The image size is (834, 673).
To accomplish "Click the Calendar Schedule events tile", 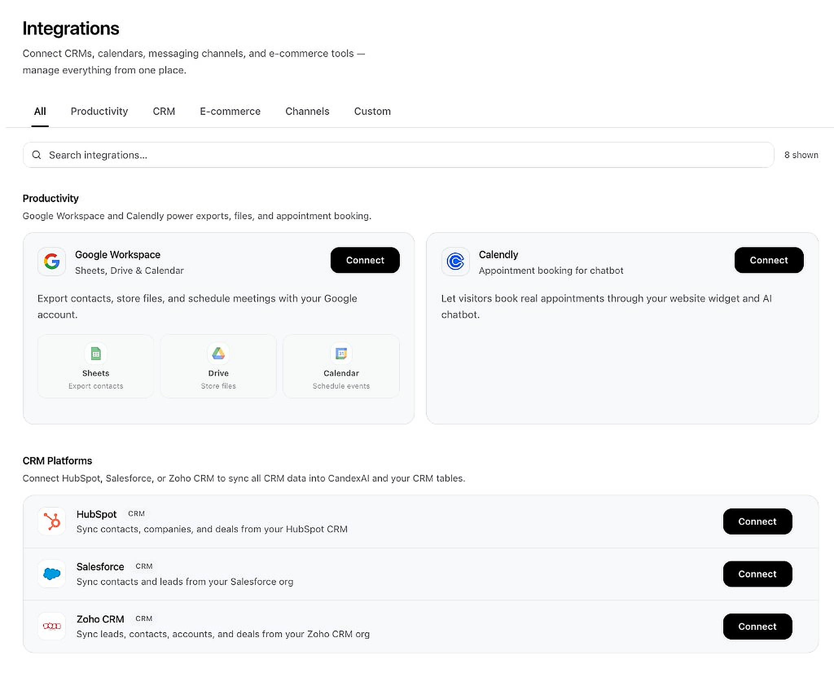I will (341, 366).
